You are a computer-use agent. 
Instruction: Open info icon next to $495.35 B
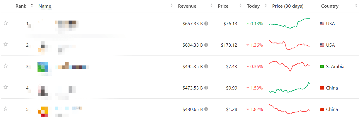point(206,66)
